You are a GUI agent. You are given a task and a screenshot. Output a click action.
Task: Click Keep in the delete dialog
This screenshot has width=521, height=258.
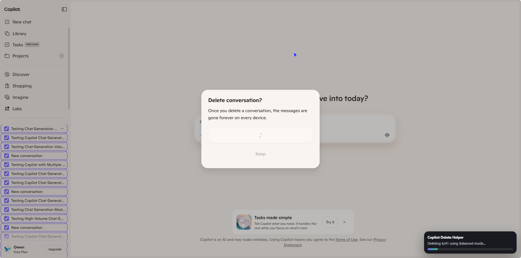pos(260,154)
